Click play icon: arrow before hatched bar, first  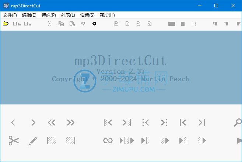(145, 141)
